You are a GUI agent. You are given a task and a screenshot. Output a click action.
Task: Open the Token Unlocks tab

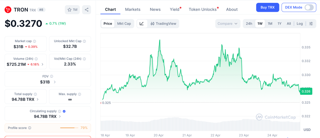point(202,9)
